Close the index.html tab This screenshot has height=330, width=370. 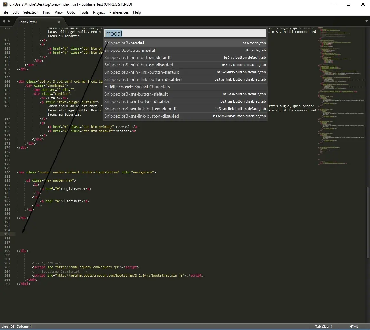59,22
